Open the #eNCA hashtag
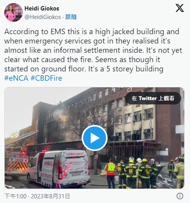Screen dimensions: 190x203 (16, 78)
